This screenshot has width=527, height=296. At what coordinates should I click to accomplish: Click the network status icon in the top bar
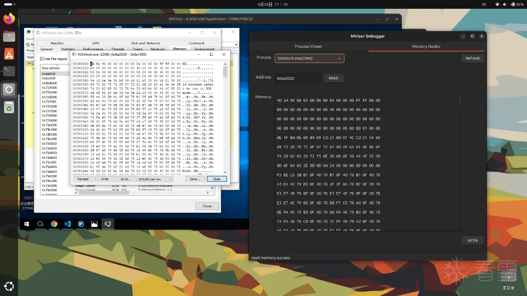(x=497, y=4)
